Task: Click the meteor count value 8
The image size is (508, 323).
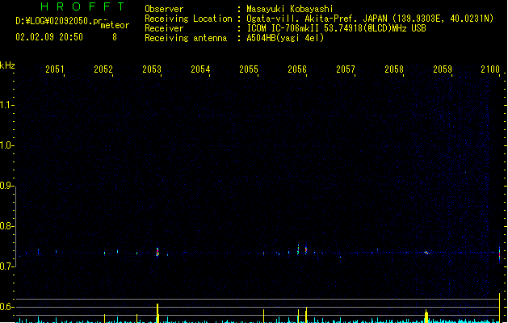Action: (x=115, y=37)
